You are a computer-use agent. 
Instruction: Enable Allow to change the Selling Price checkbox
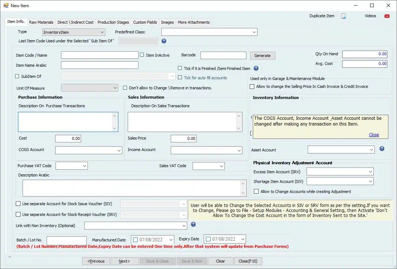click(x=252, y=87)
